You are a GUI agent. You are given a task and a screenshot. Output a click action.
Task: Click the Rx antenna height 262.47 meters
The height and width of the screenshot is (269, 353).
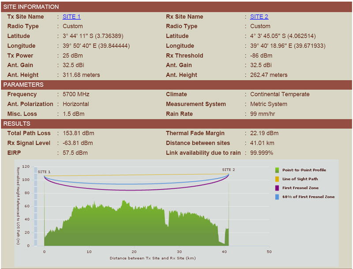pyautogui.click(x=269, y=75)
